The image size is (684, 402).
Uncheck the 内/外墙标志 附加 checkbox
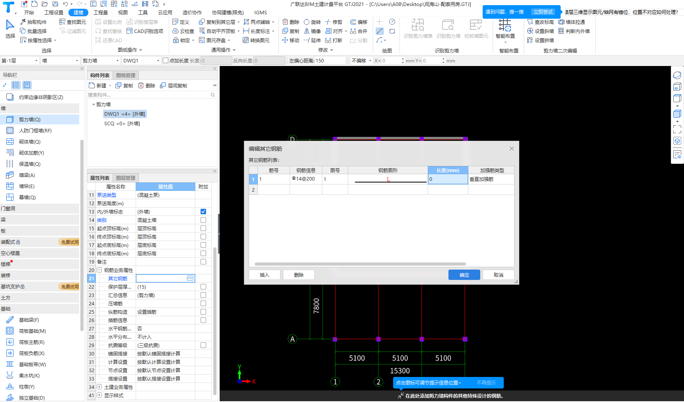203,212
